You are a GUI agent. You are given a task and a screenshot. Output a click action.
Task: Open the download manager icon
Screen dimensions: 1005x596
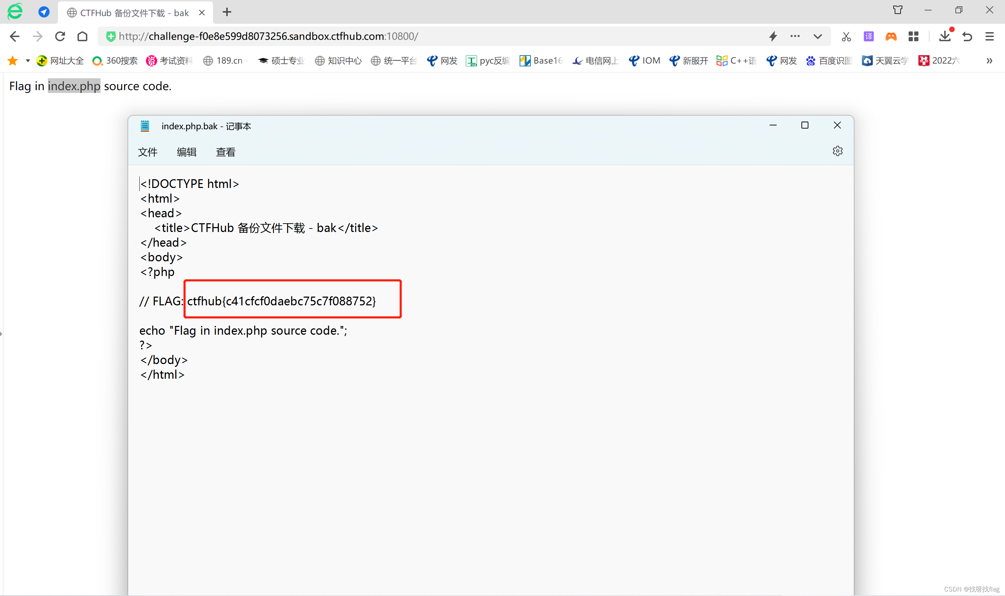[x=945, y=36]
